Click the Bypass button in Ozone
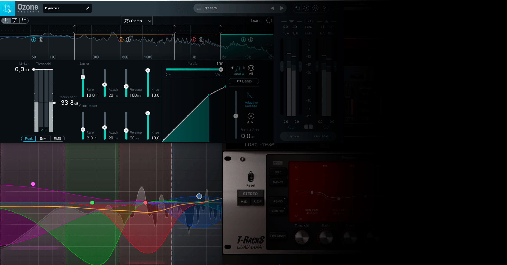 pos(294,136)
